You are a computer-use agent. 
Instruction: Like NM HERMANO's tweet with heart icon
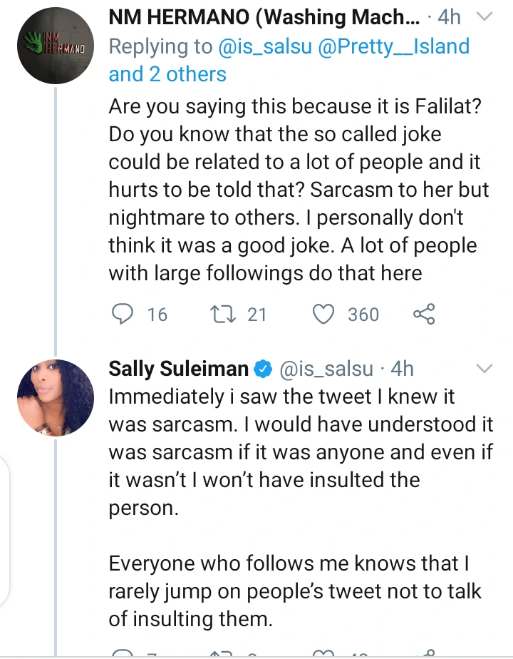coord(325,315)
